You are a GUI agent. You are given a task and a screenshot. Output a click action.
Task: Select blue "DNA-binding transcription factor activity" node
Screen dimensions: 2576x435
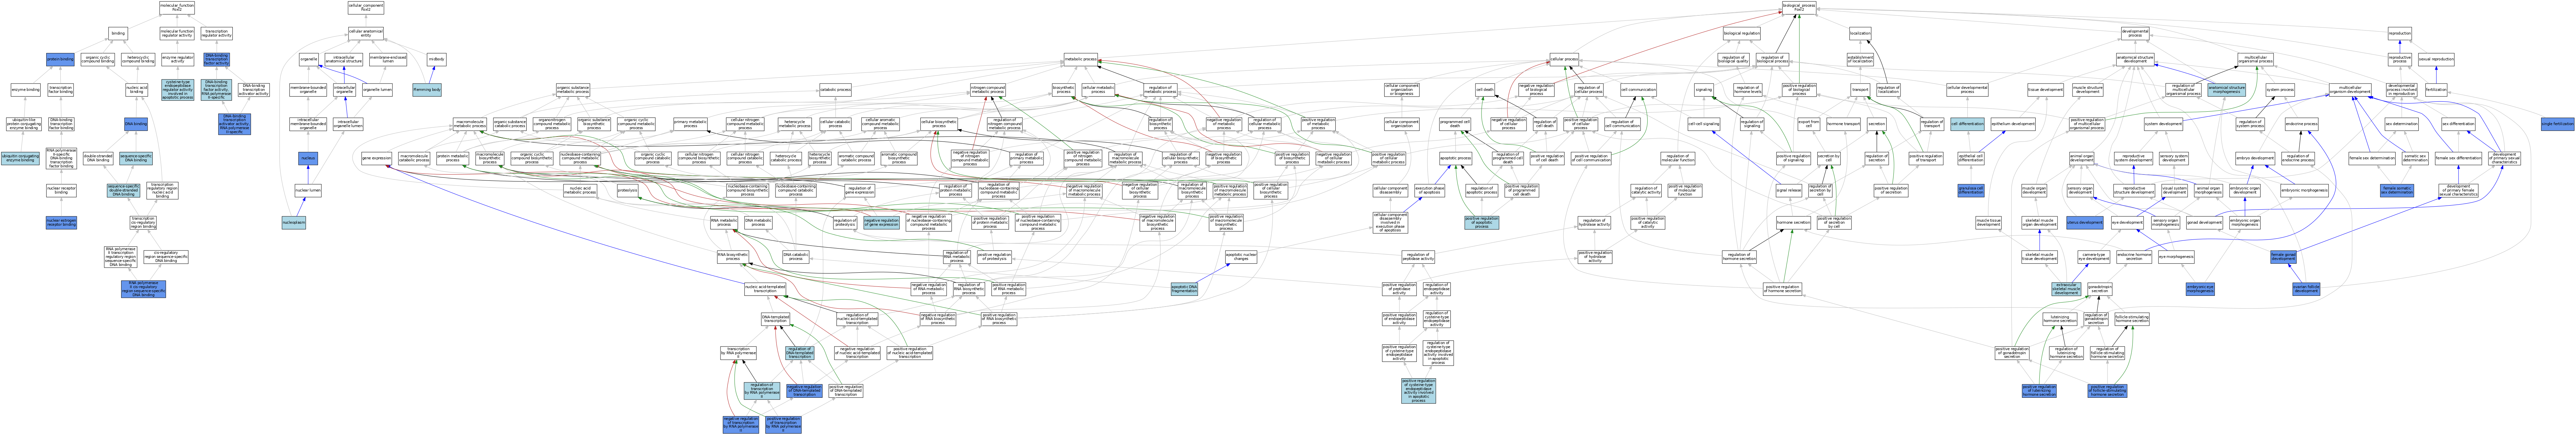pyautogui.click(x=217, y=59)
